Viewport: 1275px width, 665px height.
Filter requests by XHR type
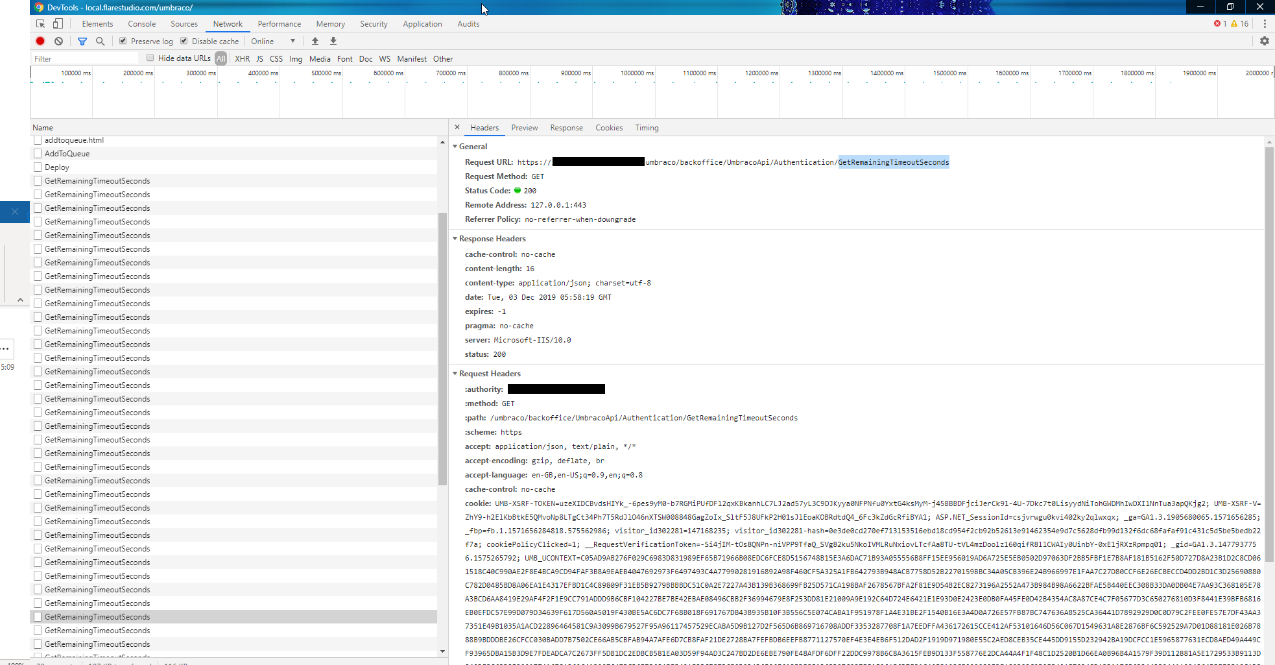pos(242,58)
